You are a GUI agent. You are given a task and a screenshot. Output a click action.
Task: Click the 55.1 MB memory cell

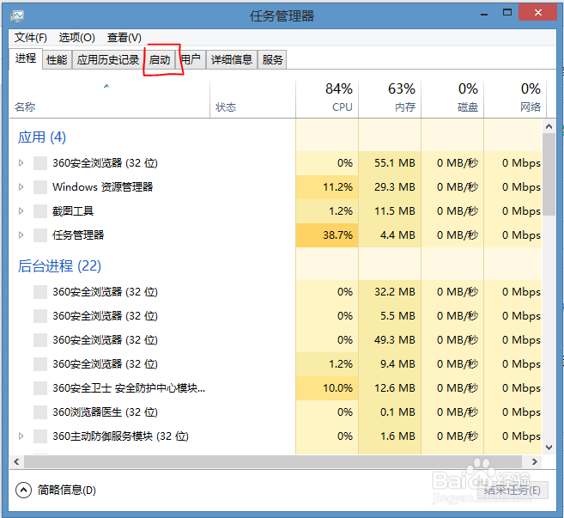coord(390,163)
